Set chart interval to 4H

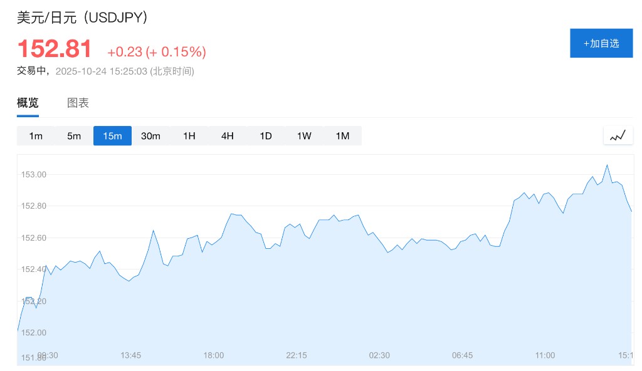228,136
